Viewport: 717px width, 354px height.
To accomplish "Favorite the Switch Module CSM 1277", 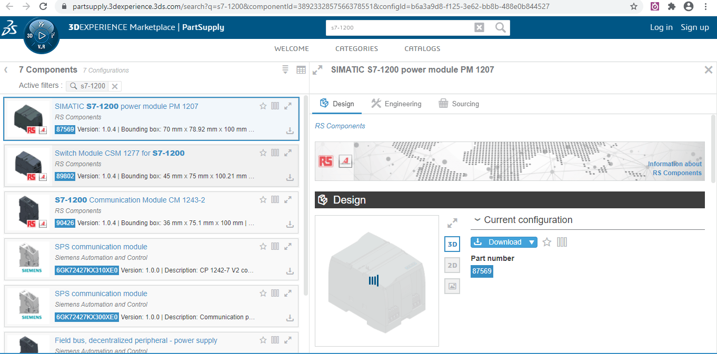I will pyautogui.click(x=263, y=153).
